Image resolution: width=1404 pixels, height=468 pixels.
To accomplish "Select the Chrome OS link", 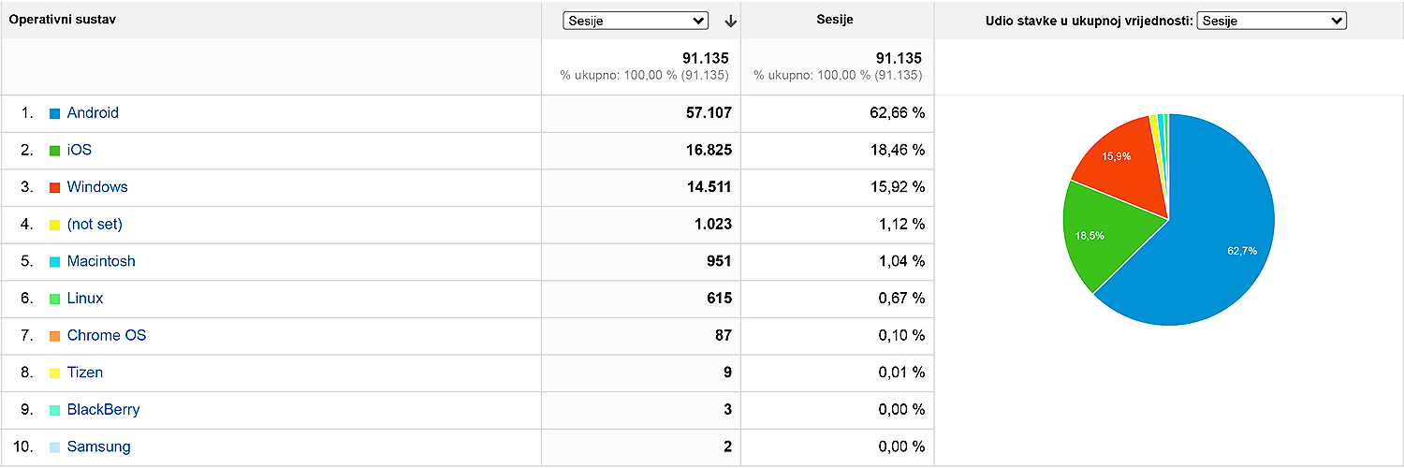I will pyautogui.click(x=107, y=336).
